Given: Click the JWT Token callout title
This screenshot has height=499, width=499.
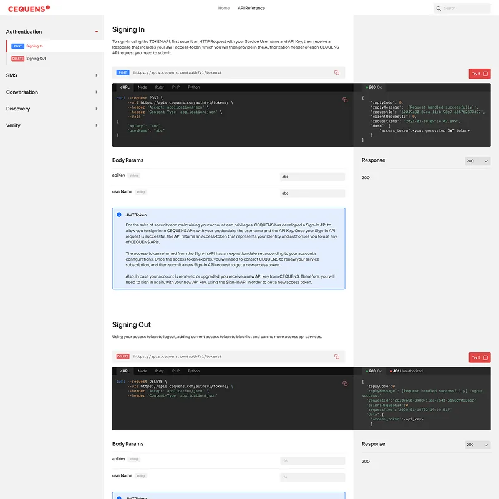Looking at the screenshot, I should (x=136, y=215).
